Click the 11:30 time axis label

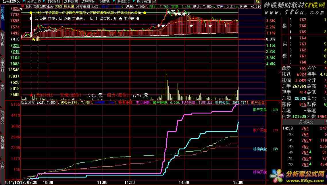coord(130,182)
